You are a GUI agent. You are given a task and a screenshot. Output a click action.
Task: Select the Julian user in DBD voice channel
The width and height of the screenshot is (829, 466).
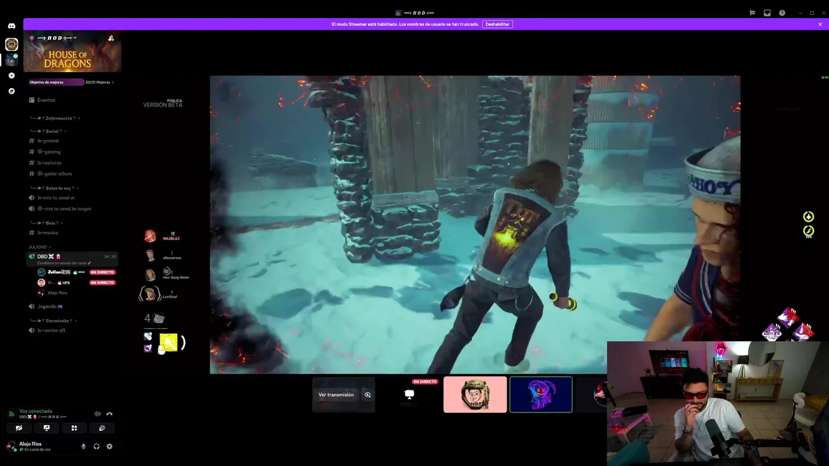(62, 272)
